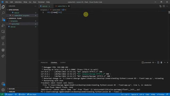Split the editor to the right
The image size is (170, 96).
[164, 6]
